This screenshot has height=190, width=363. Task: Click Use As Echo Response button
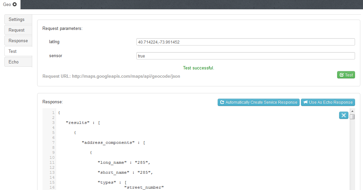tap(328, 102)
